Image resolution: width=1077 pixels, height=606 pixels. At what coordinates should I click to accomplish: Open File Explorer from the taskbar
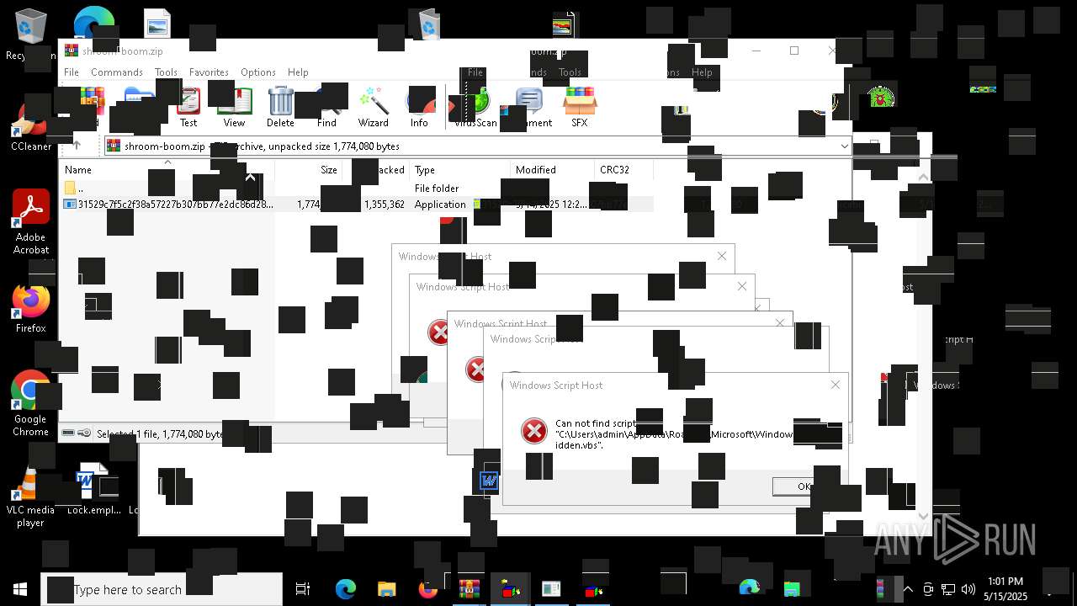click(x=386, y=589)
